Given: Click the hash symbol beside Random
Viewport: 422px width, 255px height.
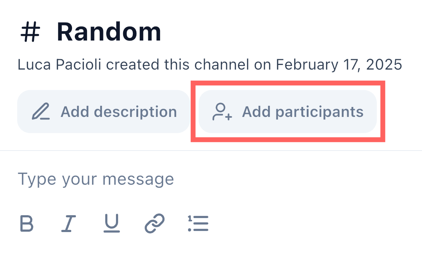Looking at the screenshot, I should (x=30, y=32).
